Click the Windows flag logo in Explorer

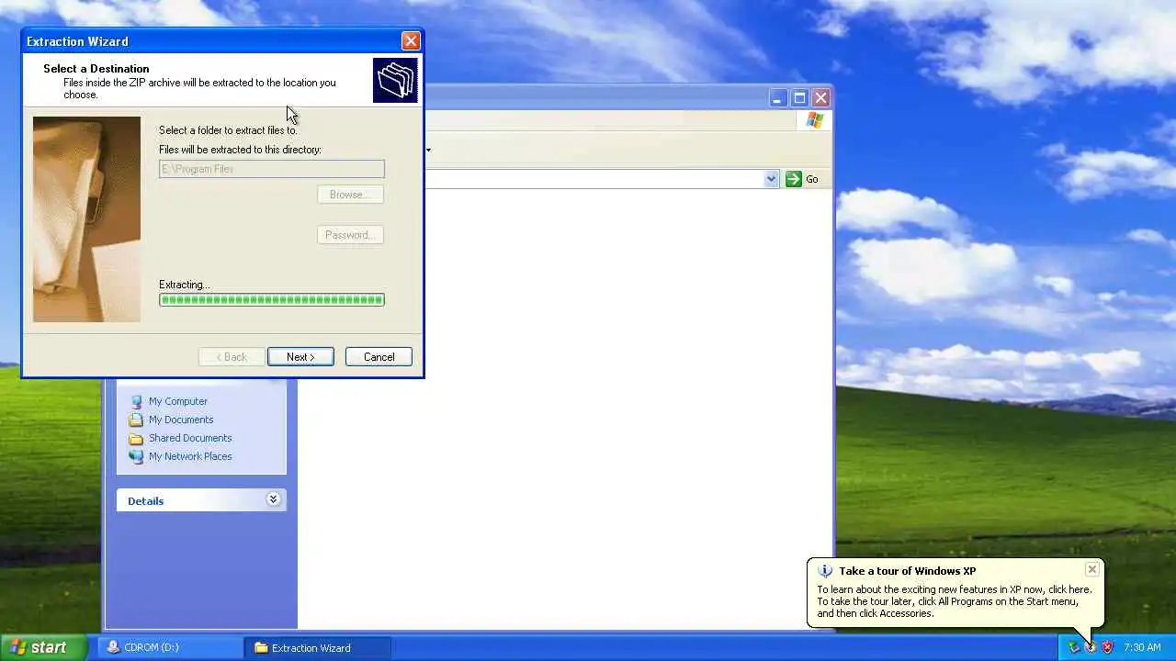815,120
